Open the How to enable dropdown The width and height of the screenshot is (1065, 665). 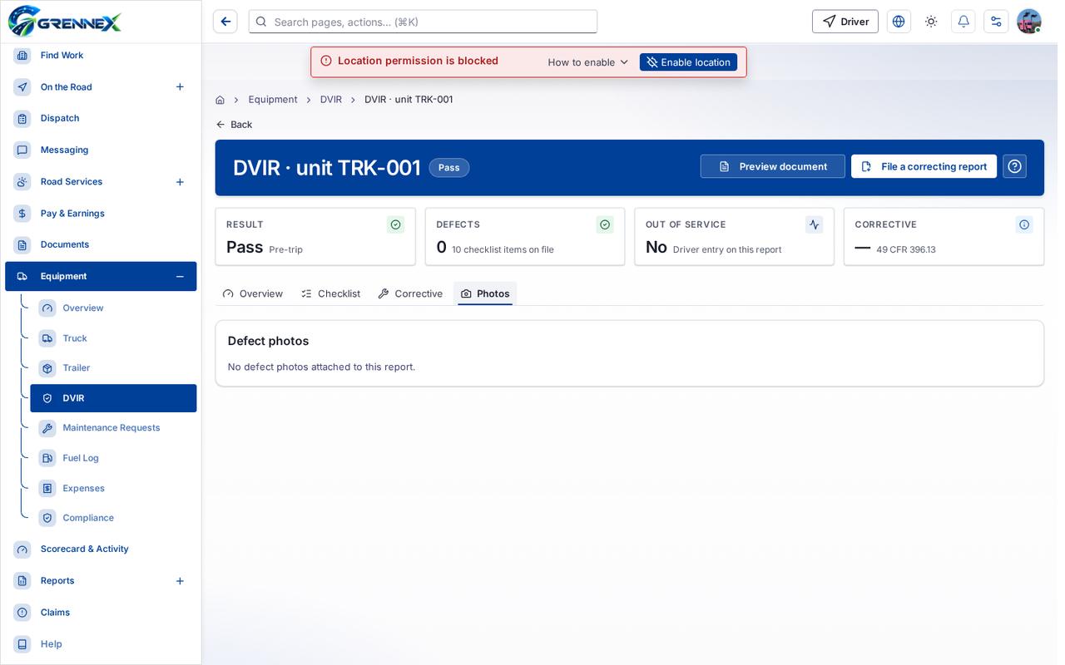pos(588,62)
